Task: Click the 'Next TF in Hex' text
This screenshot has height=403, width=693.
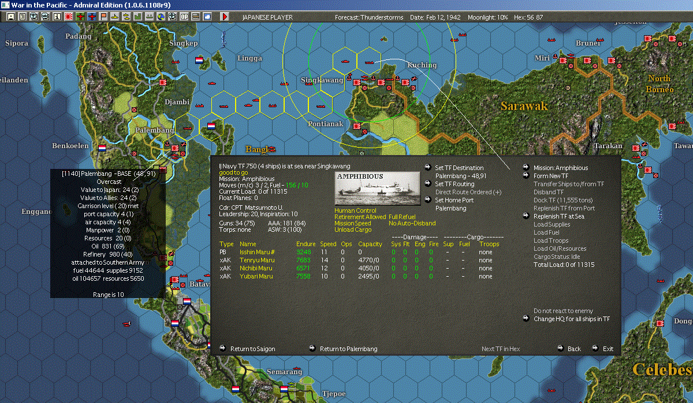Action: [501, 349]
